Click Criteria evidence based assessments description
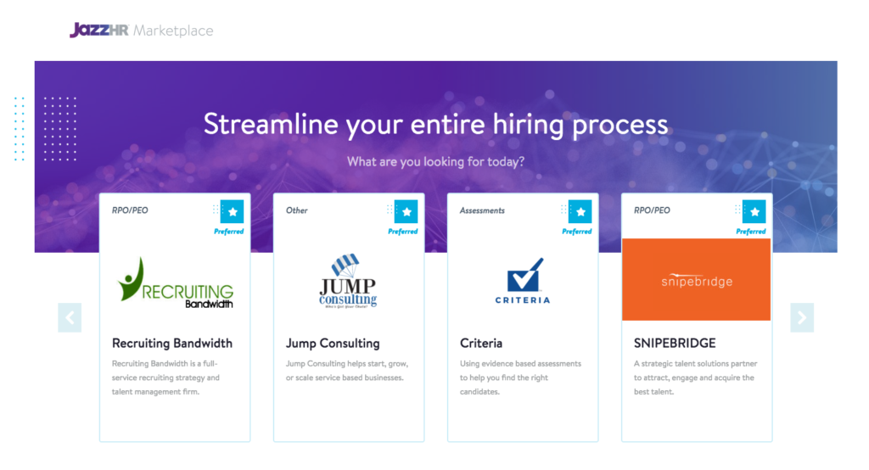This screenshot has width=869, height=470. click(520, 378)
